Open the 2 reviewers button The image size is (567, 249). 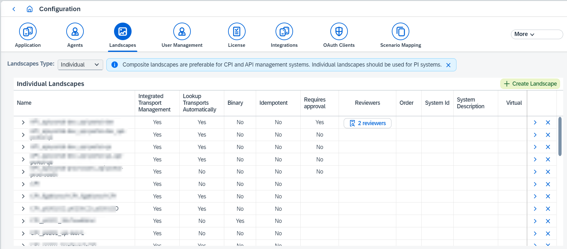pyautogui.click(x=368, y=123)
